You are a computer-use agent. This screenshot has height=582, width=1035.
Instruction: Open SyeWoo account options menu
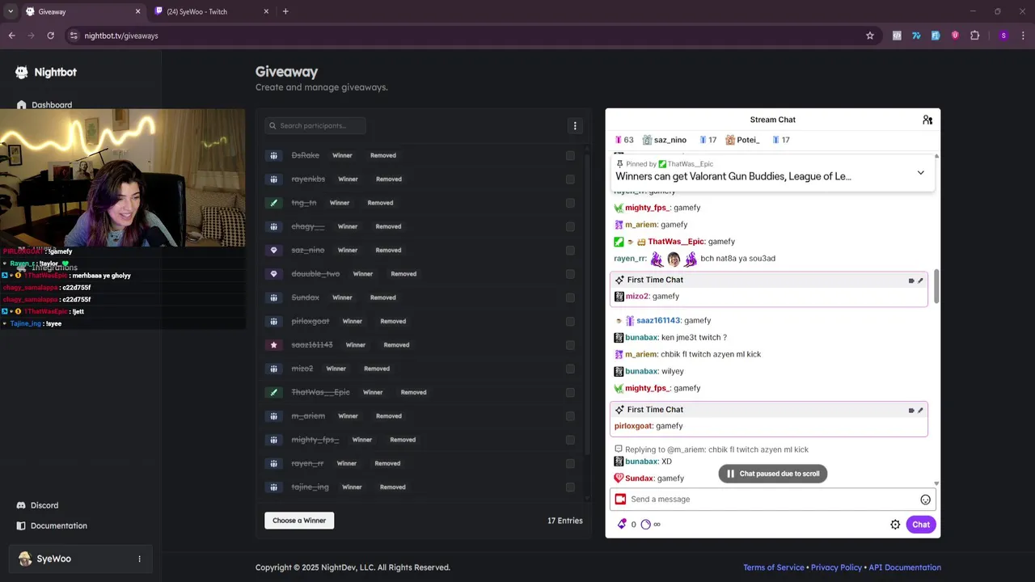(x=139, y=559)
